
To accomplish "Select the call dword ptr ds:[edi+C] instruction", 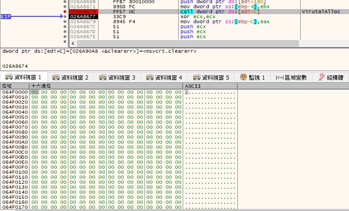I will [220, 11].
